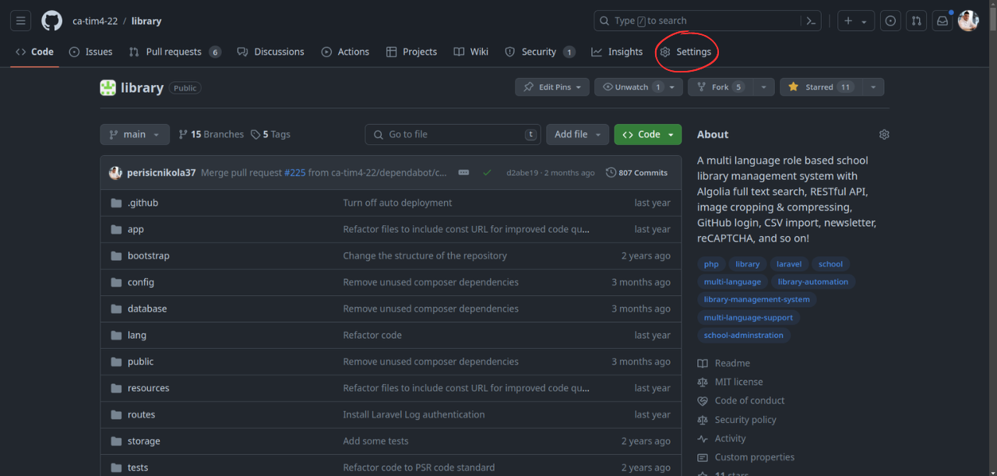
Task: Expand the green Code dropdown
Action: point(647,134)
